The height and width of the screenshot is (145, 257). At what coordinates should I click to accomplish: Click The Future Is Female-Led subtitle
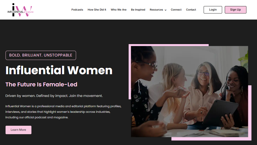(41, 84)
